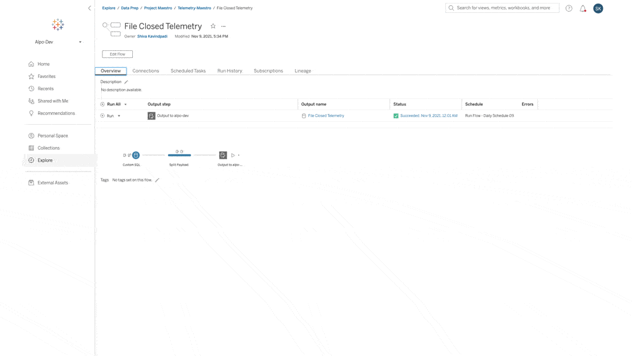Open External Assets
Screen dimensions: 632x356
click(x=53, y=183)
